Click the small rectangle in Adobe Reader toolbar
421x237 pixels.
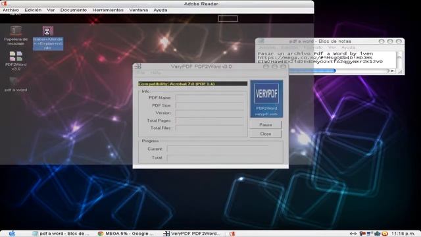[x=228, y=18]
